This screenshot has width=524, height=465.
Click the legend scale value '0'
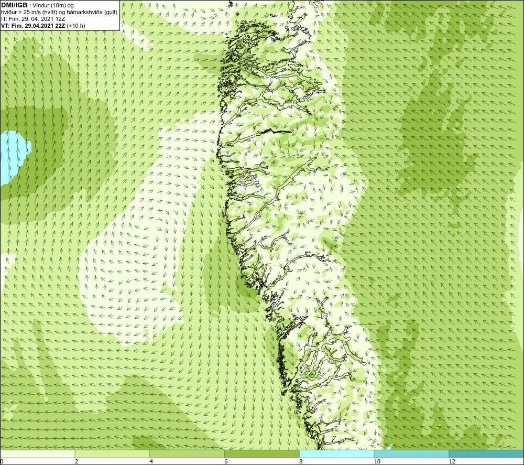2,462
